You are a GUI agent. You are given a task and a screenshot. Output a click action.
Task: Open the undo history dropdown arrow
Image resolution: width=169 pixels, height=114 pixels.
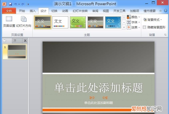19,4
